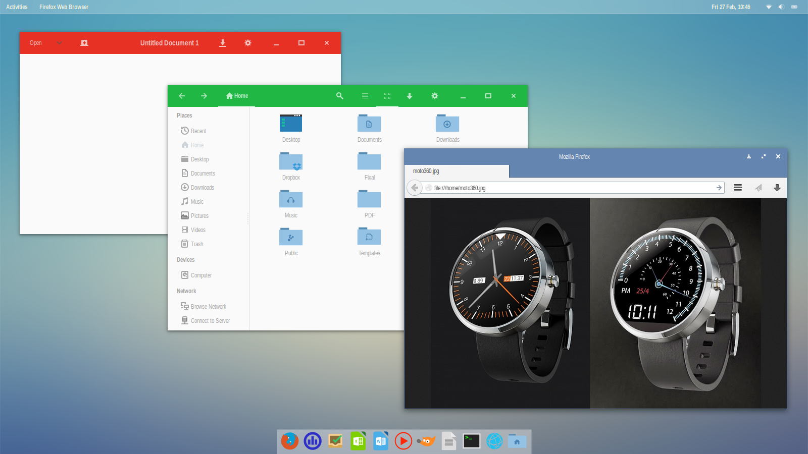The image size is (808, 454).
Task: Select the Music folder in file grid
Action: click(x=291, y=199)
